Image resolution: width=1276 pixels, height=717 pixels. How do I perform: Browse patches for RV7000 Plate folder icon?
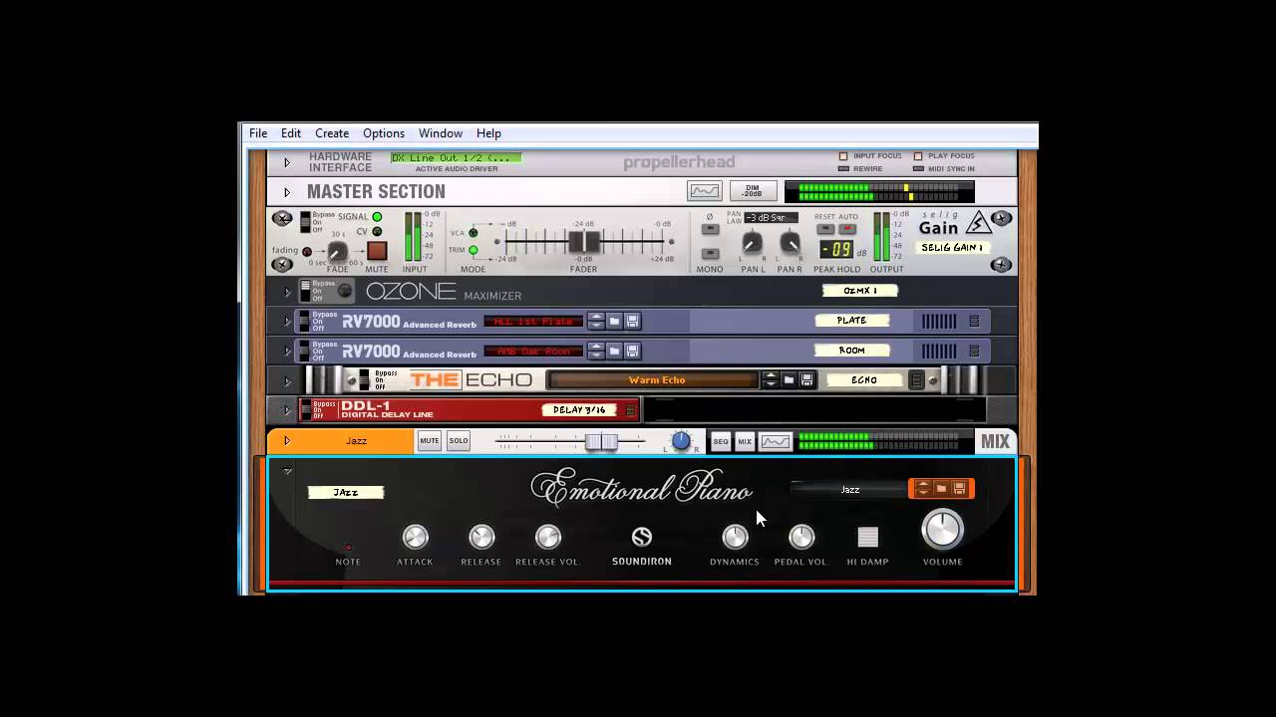614,321
